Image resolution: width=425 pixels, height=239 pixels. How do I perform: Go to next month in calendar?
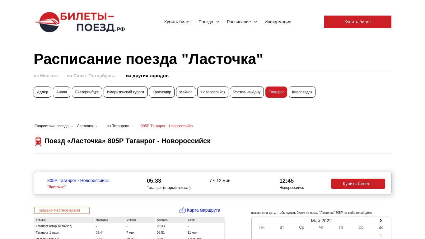point(381,221)
